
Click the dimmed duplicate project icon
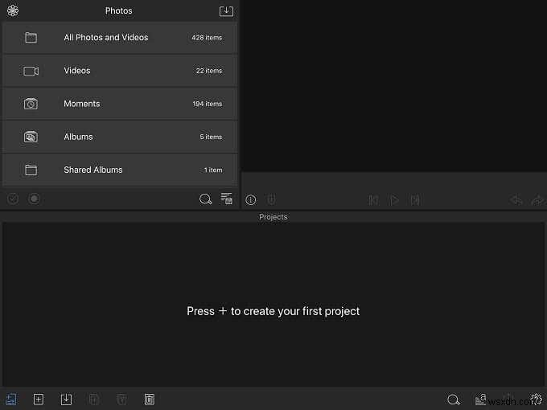94,400
